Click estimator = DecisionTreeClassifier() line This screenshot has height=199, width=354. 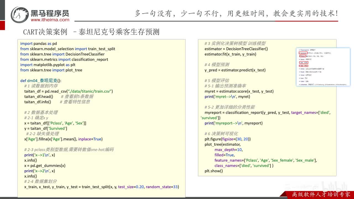click(x=236, y=49)
